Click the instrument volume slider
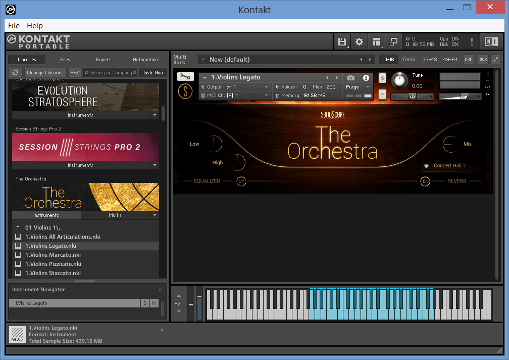This screenshot has width=509, height=360. pyautogui.click(x=460, y=97)
